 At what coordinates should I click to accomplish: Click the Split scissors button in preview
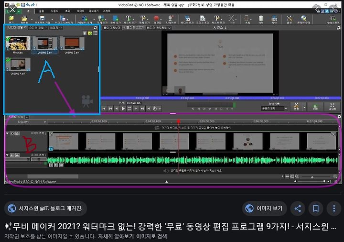point(296,107)
